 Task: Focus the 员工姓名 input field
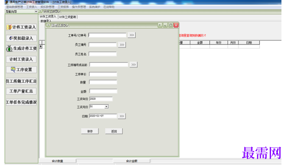click(102, 54)
